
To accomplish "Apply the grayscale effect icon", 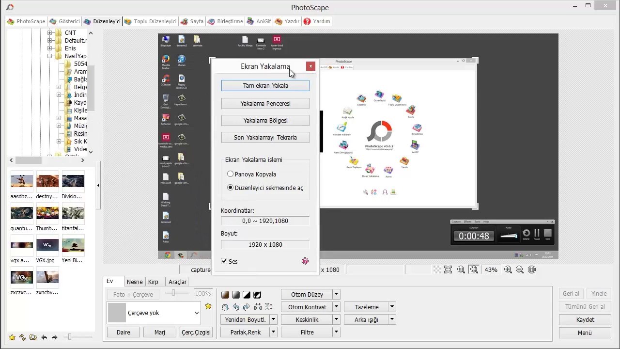I will (x=236, y=295).
